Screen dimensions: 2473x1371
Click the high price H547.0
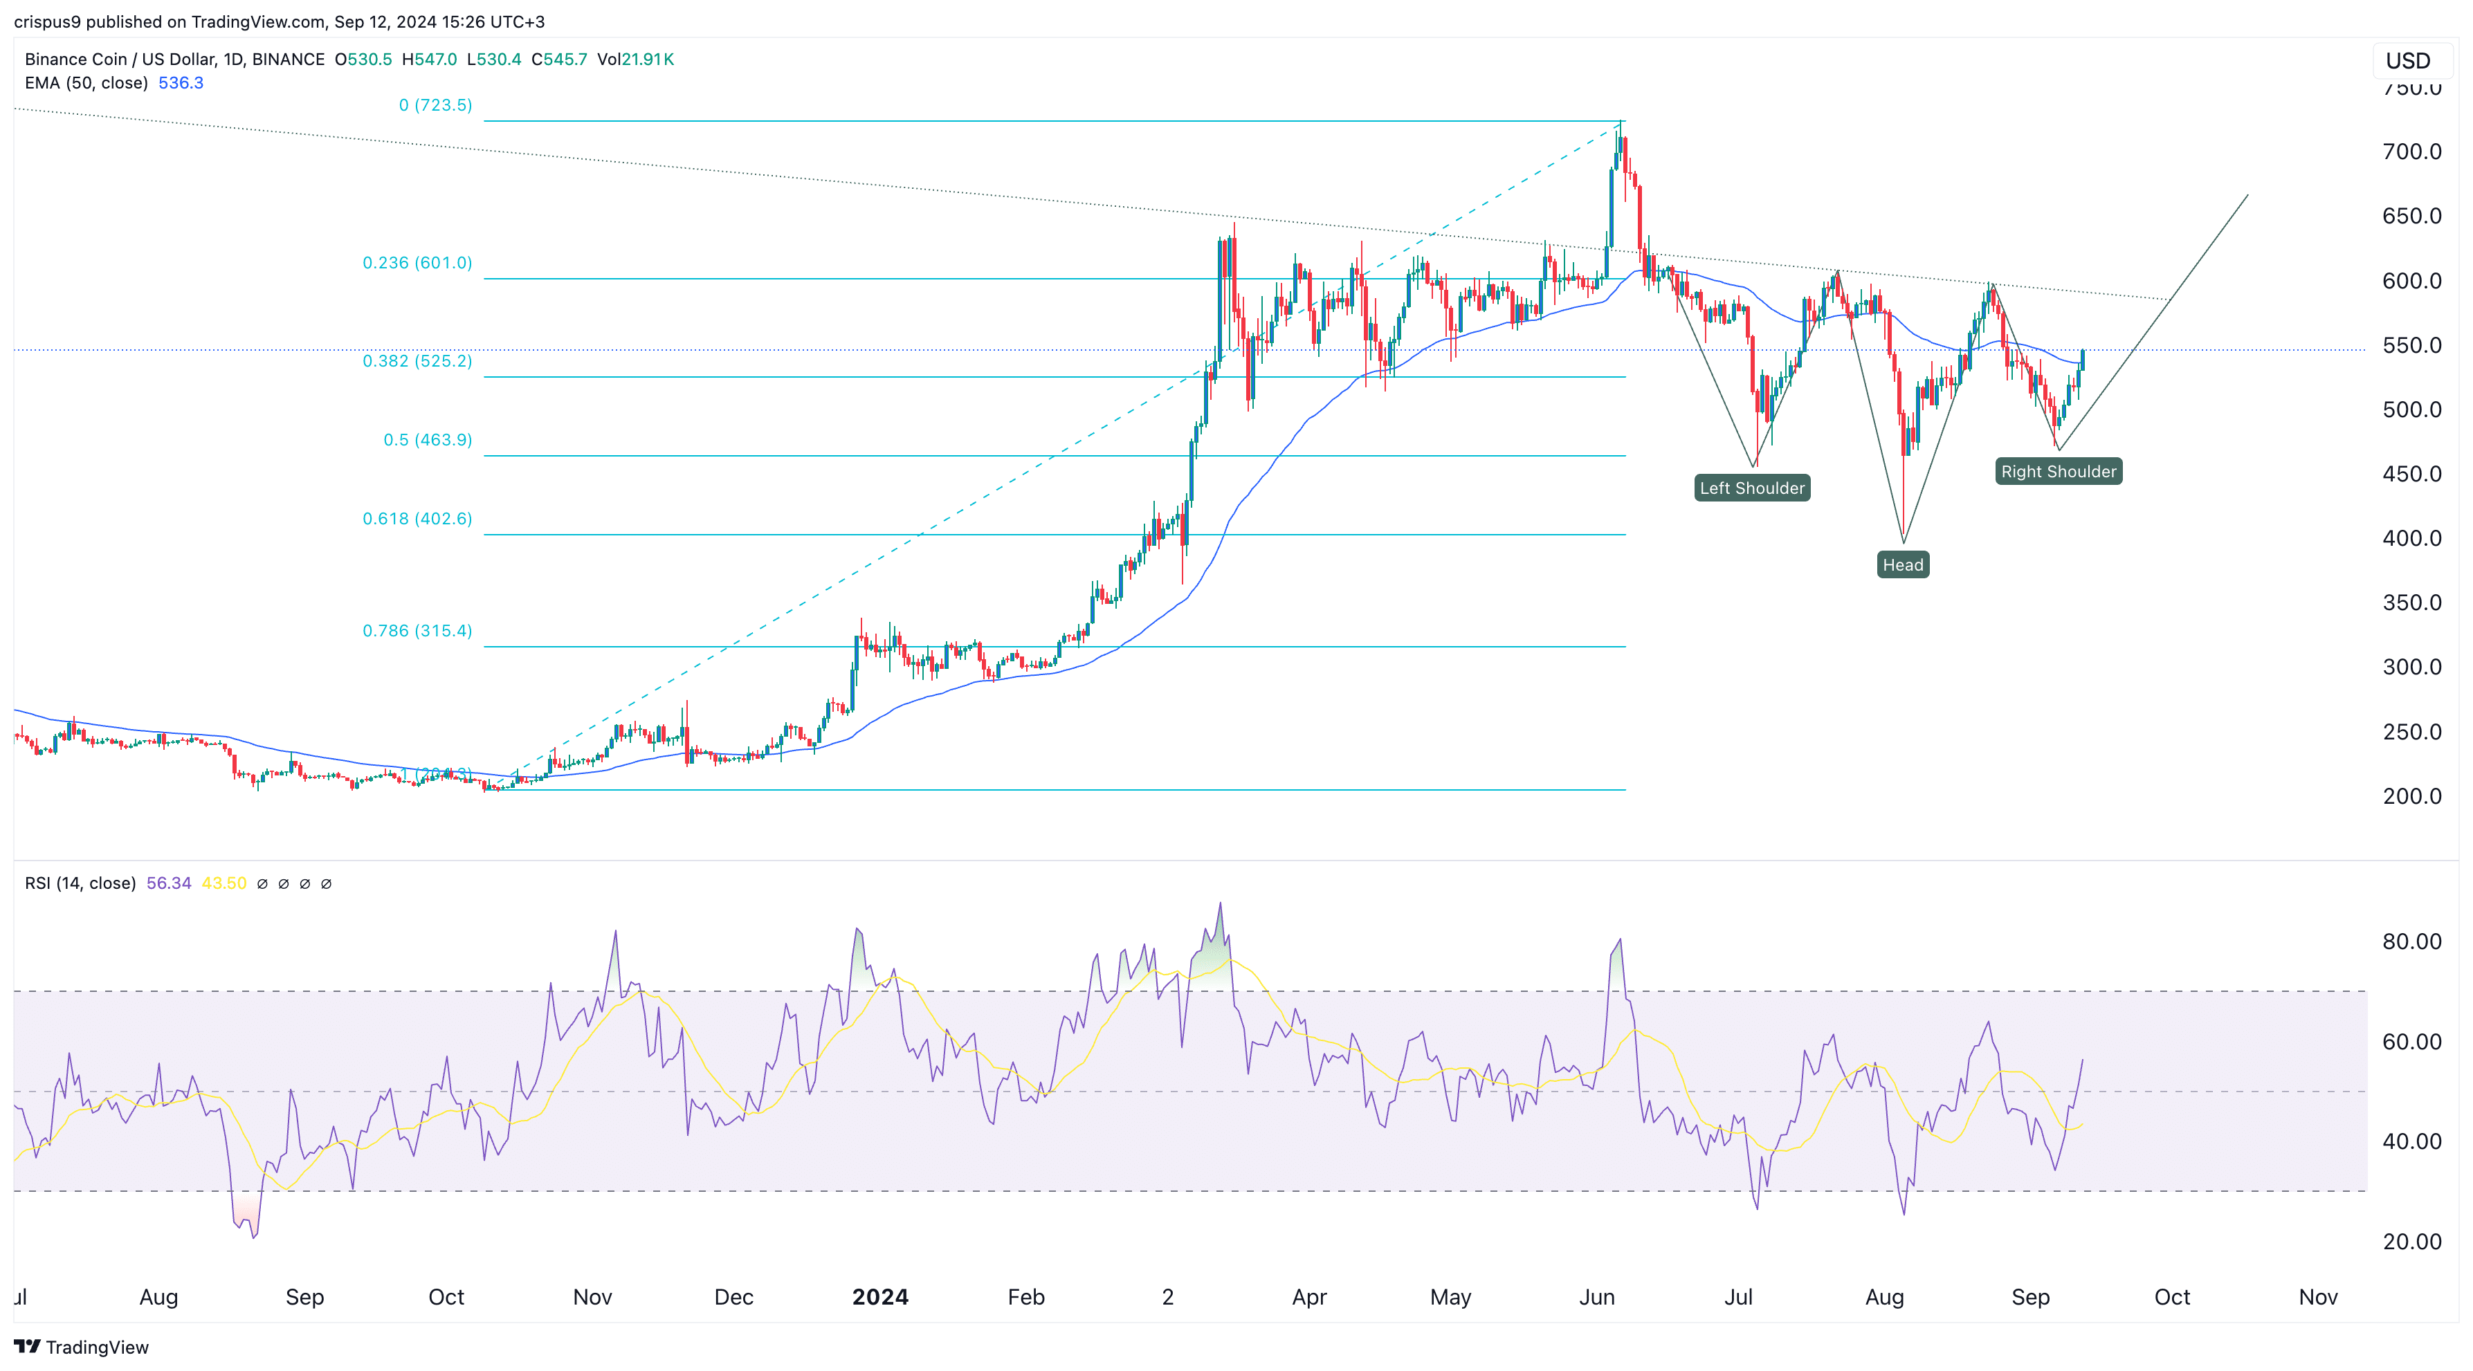click(429, 59)
